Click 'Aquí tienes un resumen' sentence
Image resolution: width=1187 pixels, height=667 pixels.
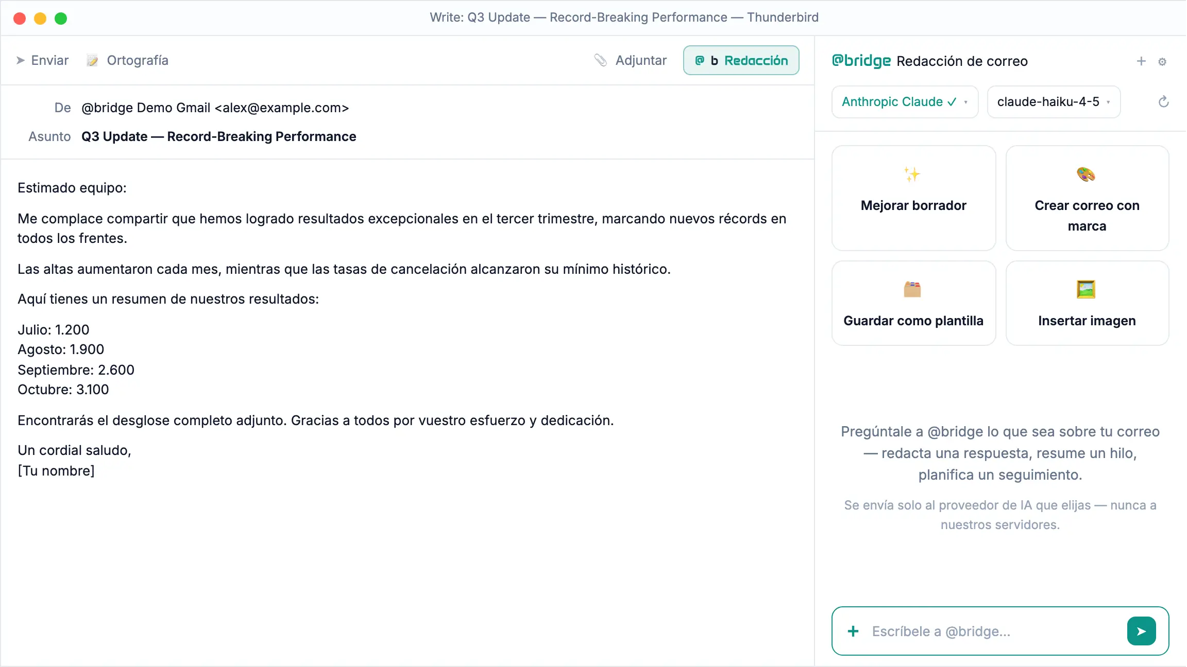pos(168,299)
